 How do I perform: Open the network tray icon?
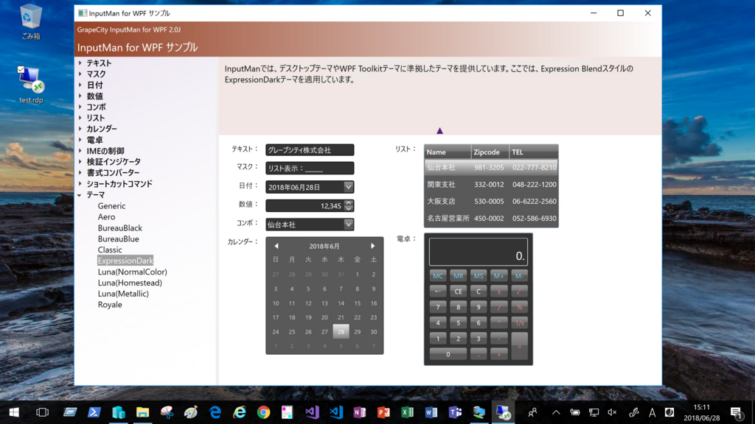coord(594,412)
